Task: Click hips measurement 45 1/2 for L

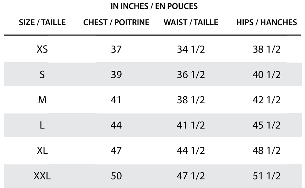Action: (x=267, y=125)
